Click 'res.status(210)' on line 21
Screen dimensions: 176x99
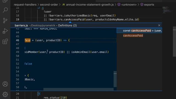(55, 98)
